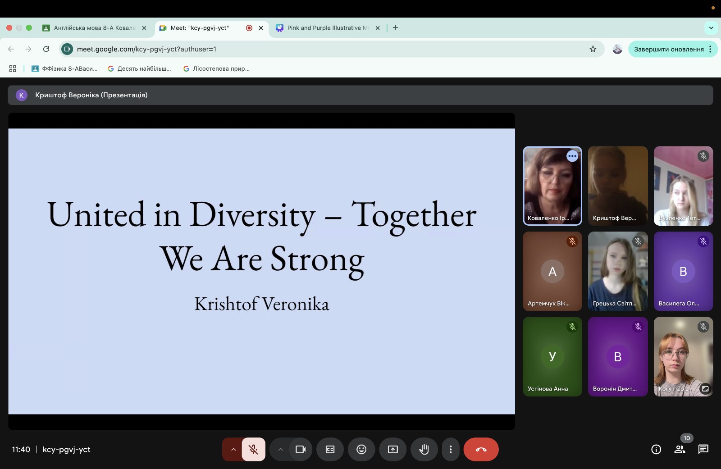Viewport: 721px width, 469px height.
Task: Leave the call with red hang-up button
Action: (481, 449)
